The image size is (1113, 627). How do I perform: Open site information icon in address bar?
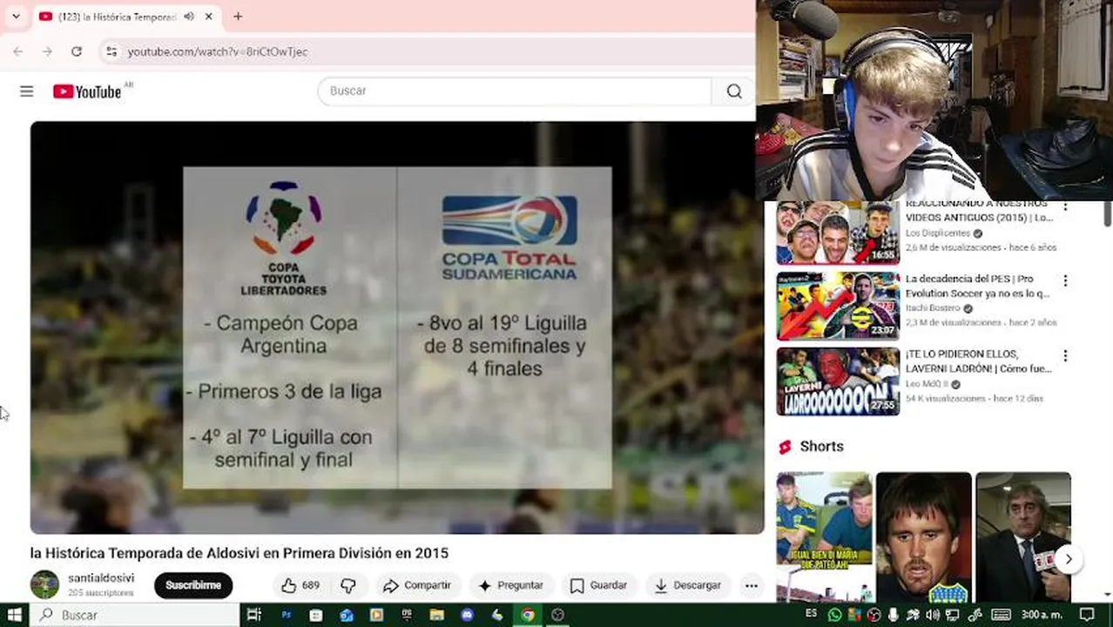click(111, 51)
